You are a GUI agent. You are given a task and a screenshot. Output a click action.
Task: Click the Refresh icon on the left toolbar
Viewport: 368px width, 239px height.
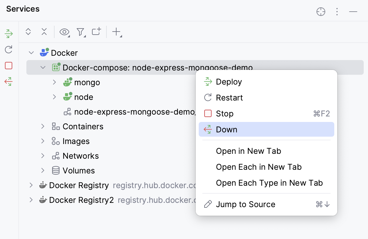(x=8, y=50)
